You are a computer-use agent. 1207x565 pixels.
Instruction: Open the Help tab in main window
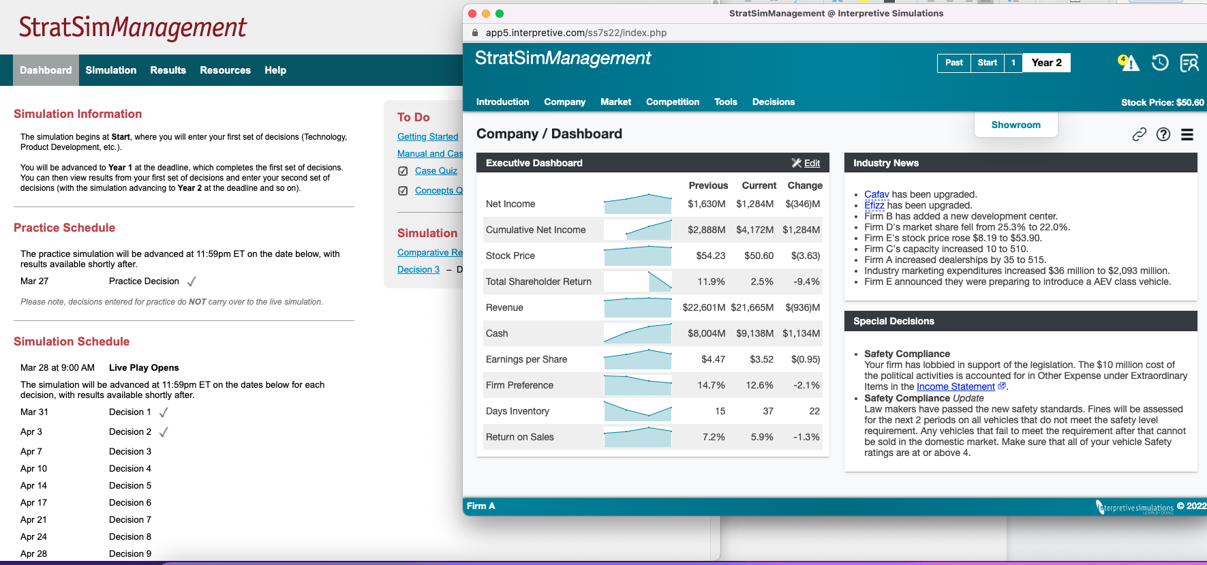coord(275,70)
